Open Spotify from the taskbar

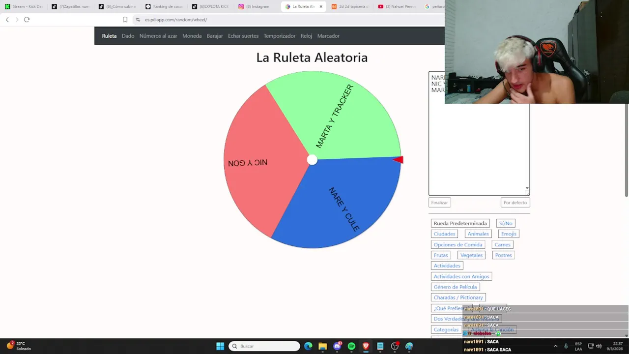click(x=351, y=346)
